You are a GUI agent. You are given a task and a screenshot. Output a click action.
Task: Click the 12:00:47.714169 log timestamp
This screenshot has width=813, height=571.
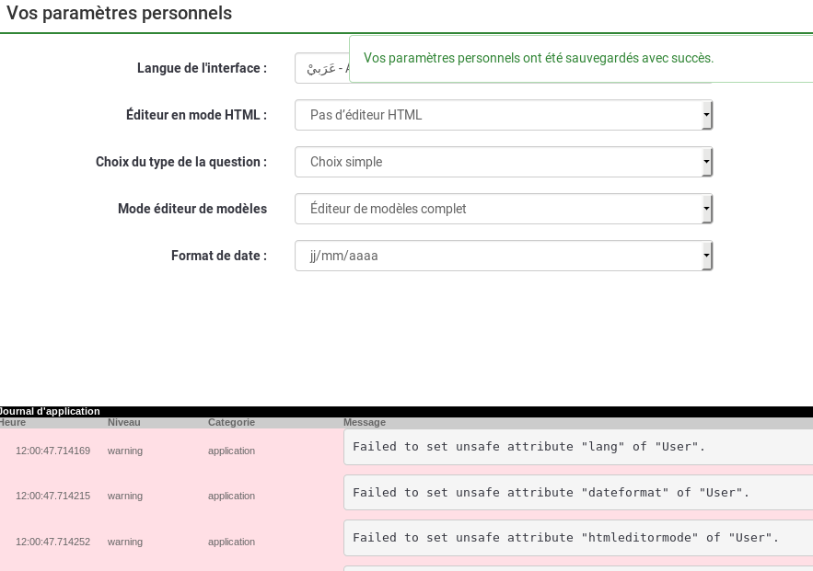52,451
